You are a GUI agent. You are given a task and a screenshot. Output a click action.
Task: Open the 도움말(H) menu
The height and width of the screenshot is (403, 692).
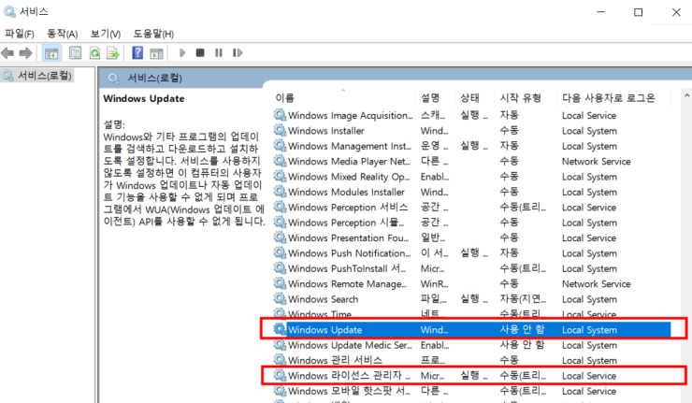click(x=153, y=34)
